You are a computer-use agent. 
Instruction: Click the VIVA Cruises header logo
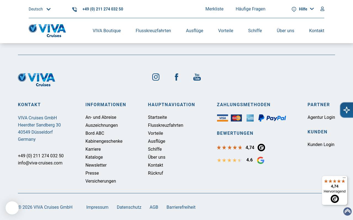47,31
